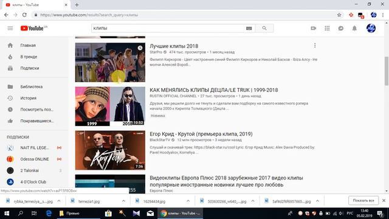Open В тренде in the sidebar
This screenshot has width=389, height=219.
(x=34, y=57)
